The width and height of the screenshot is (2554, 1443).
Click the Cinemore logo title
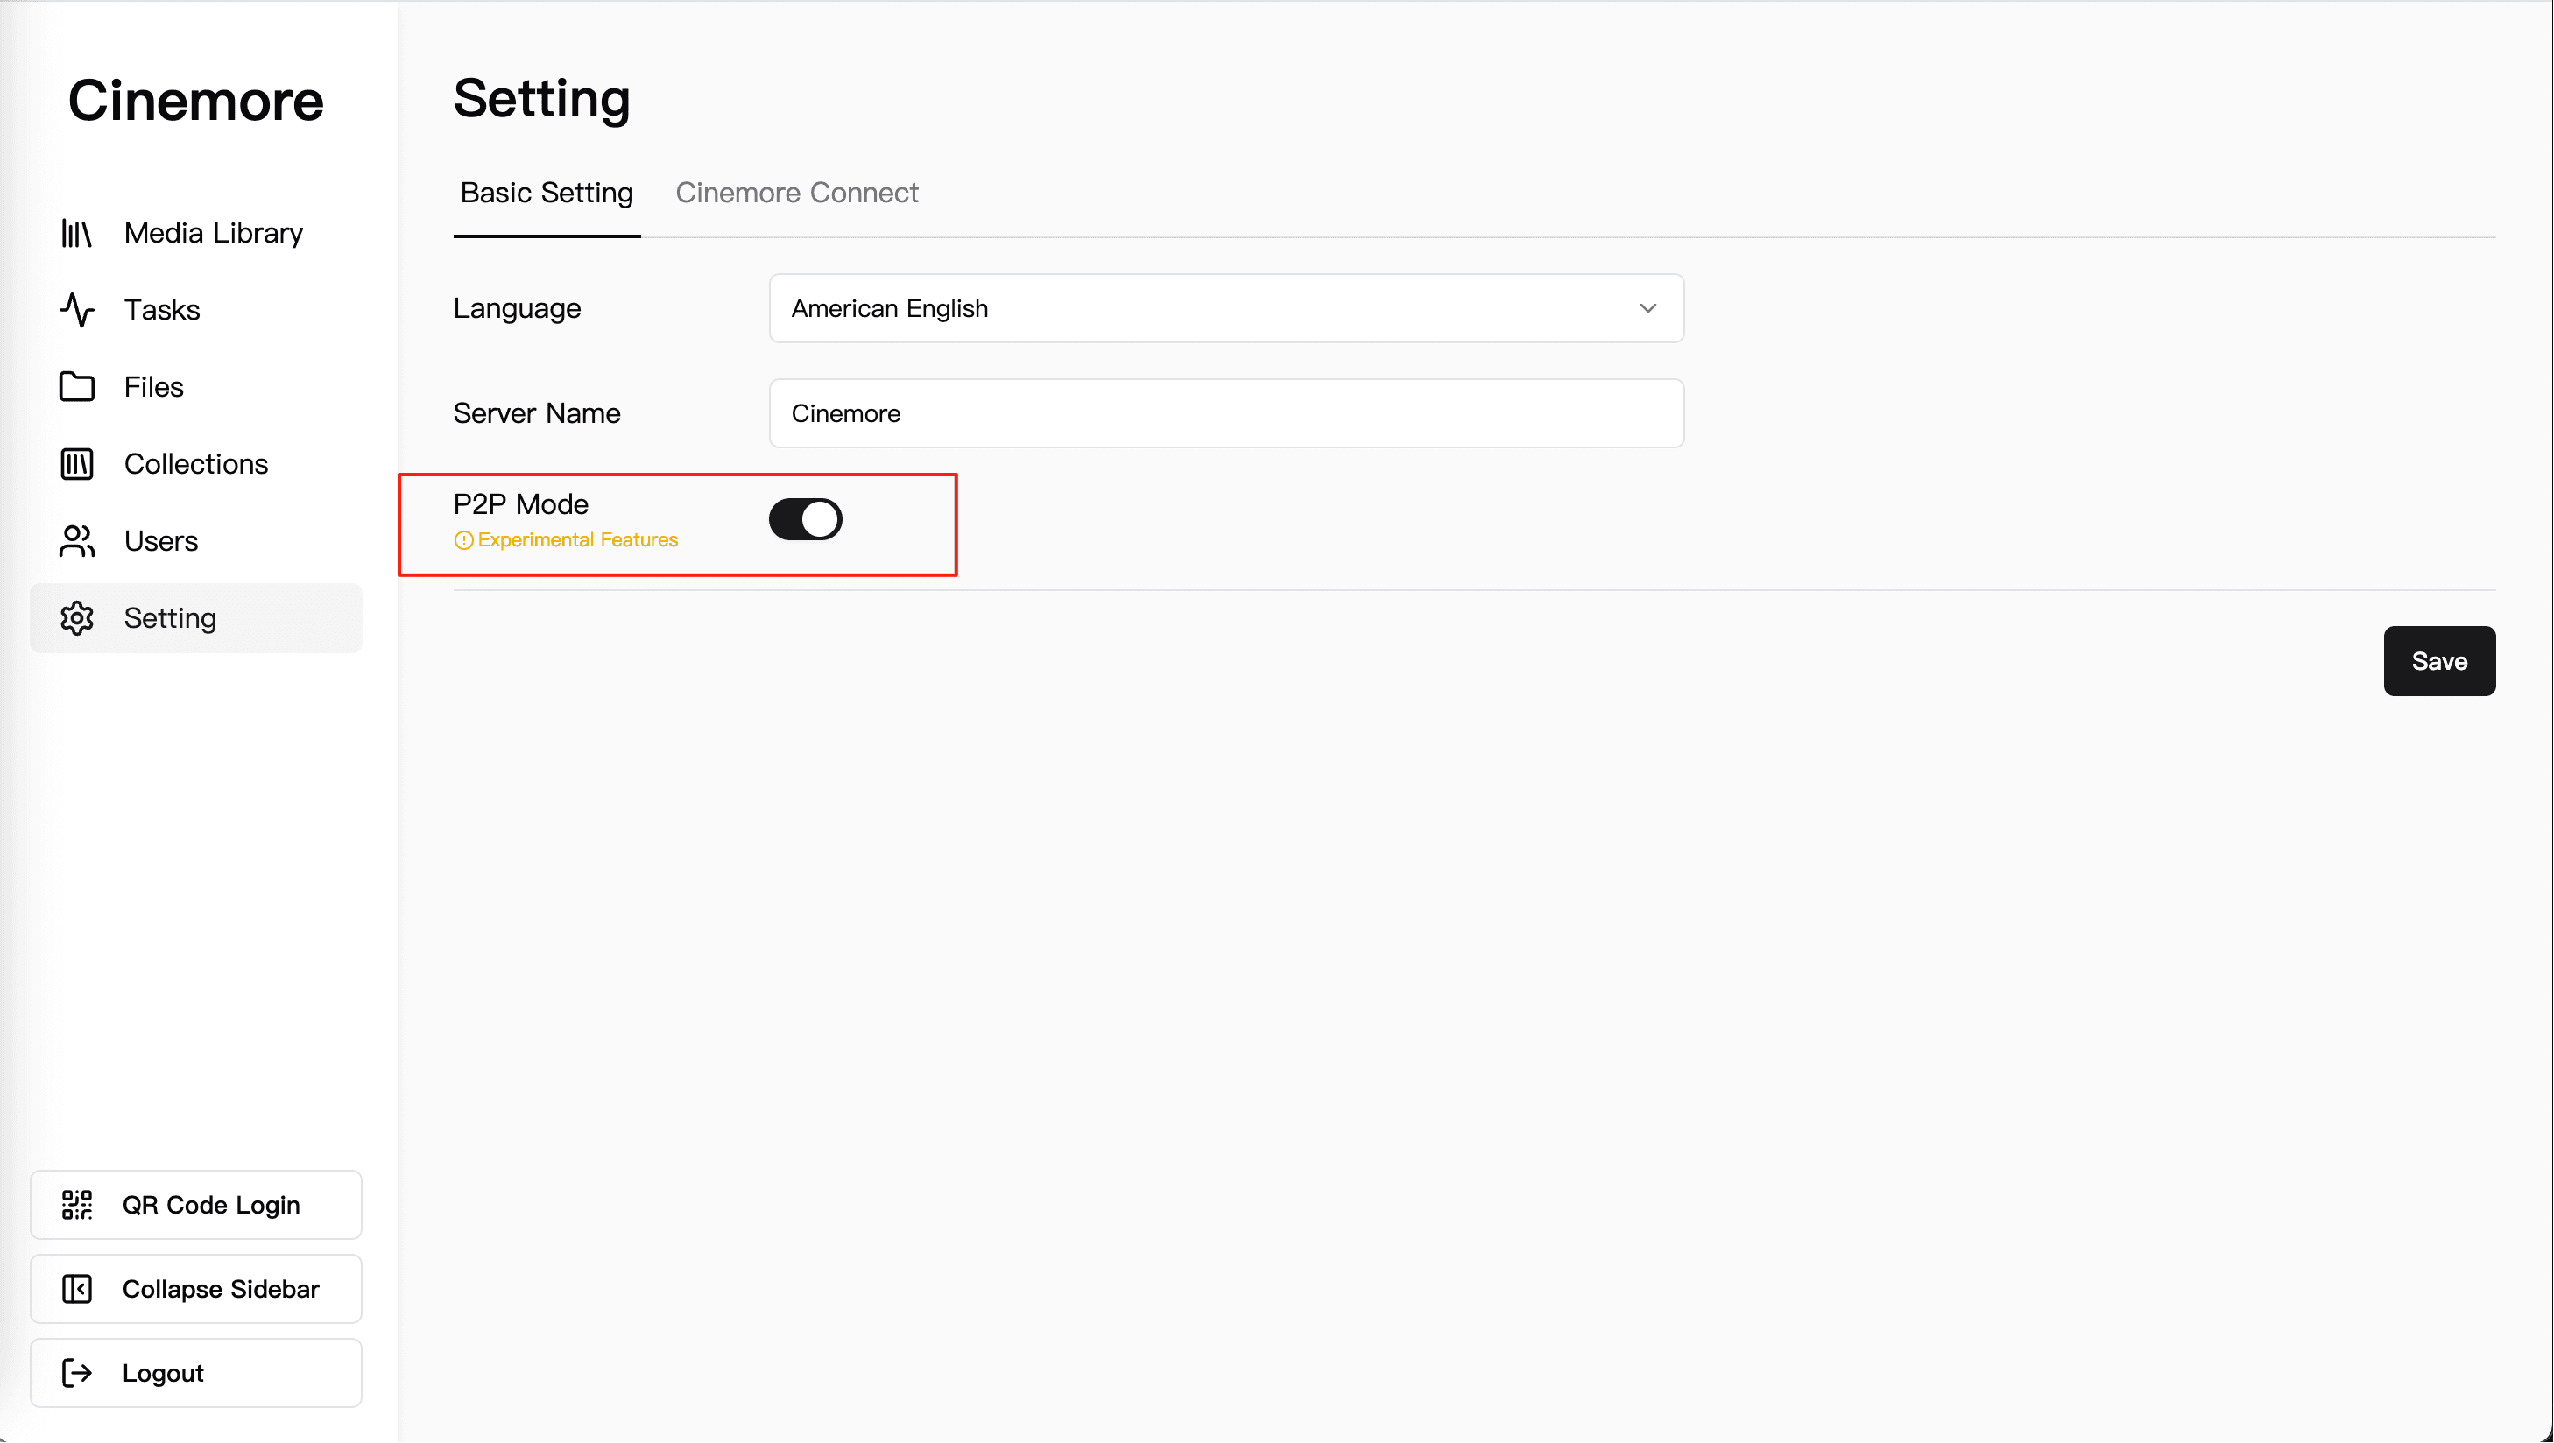196,101
